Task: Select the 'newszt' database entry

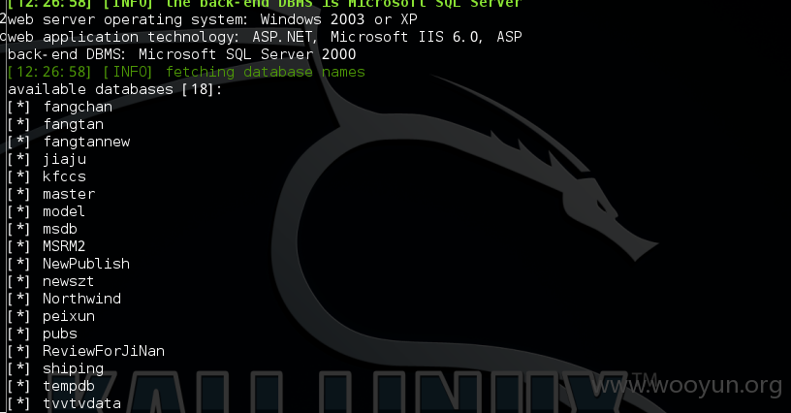Action: pyautogui.click(x=69, y=281)
